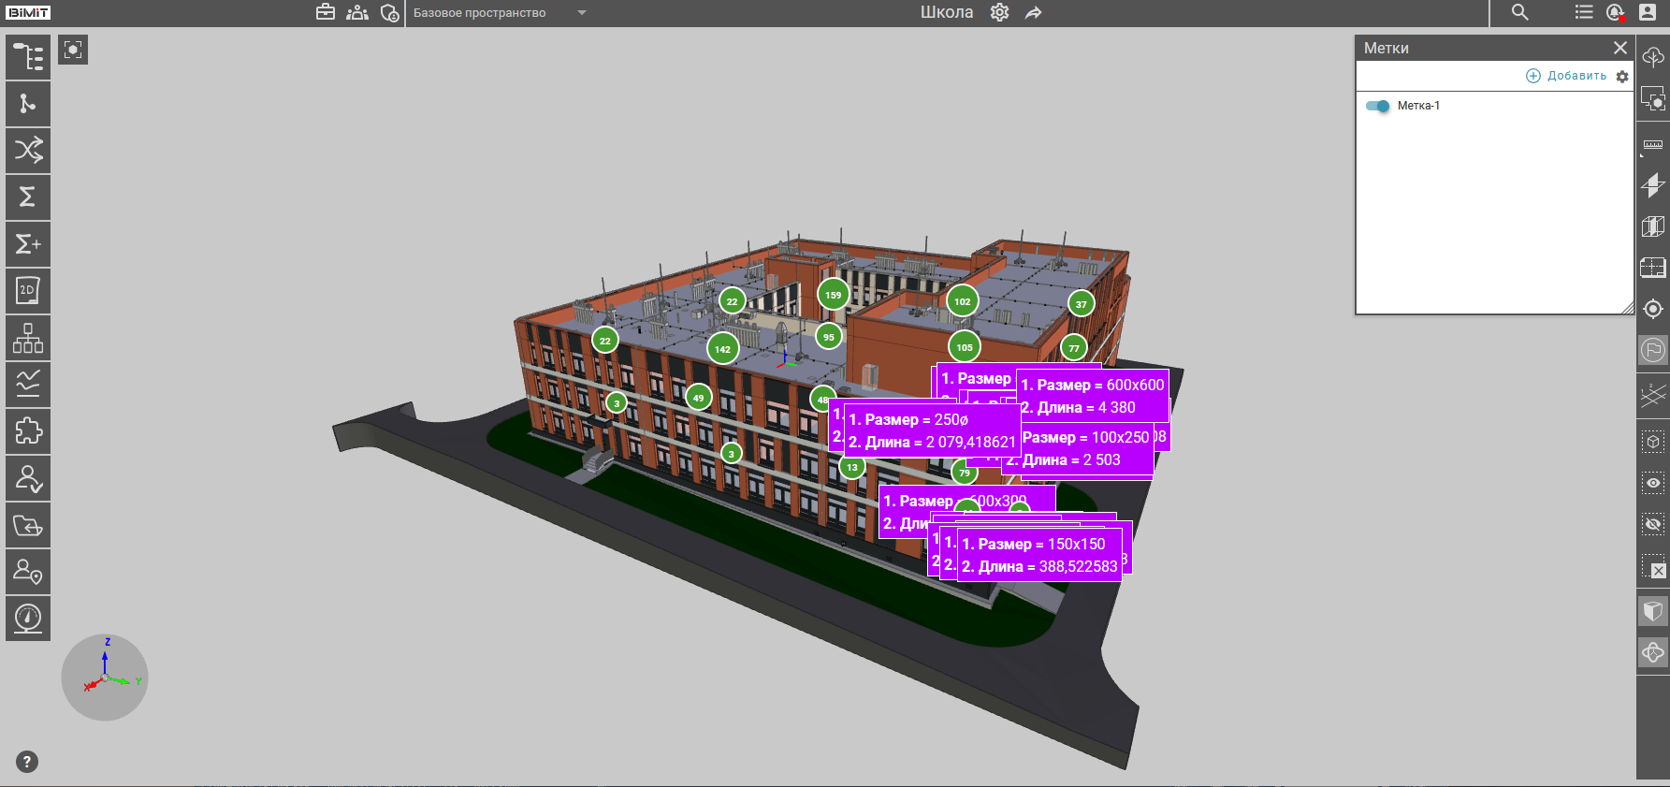Click the hide elements crossed-eye icon

pos(1653,524)
